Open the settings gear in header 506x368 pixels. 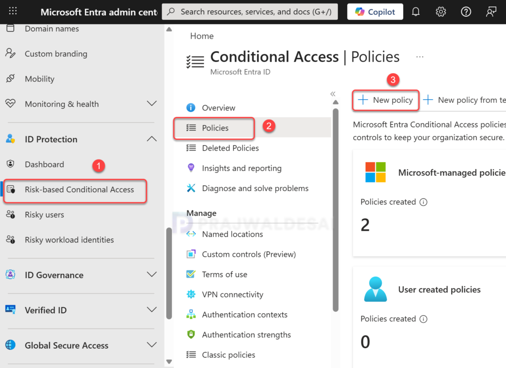tap(441, 12)
